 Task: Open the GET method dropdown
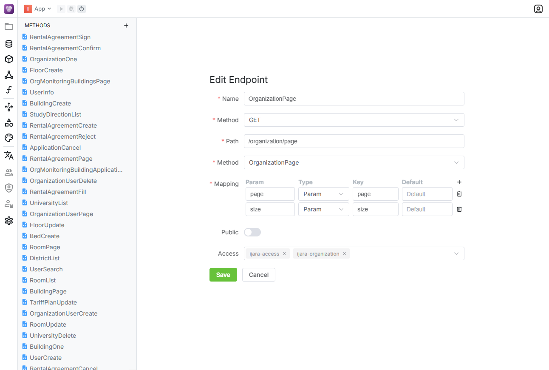tap(354, 120)
